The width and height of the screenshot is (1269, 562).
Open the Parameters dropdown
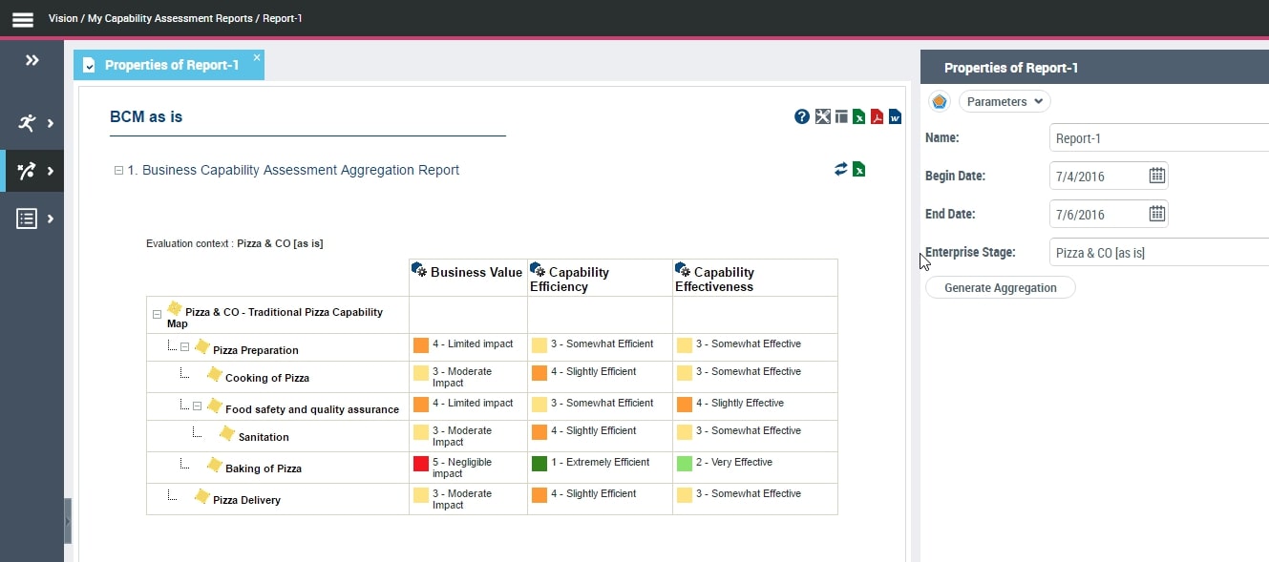click(1004, 102)
